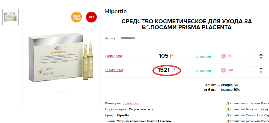Open the 1 амп. 14 мл link
This screenshot has width=269, height=123.
(113, 56)
